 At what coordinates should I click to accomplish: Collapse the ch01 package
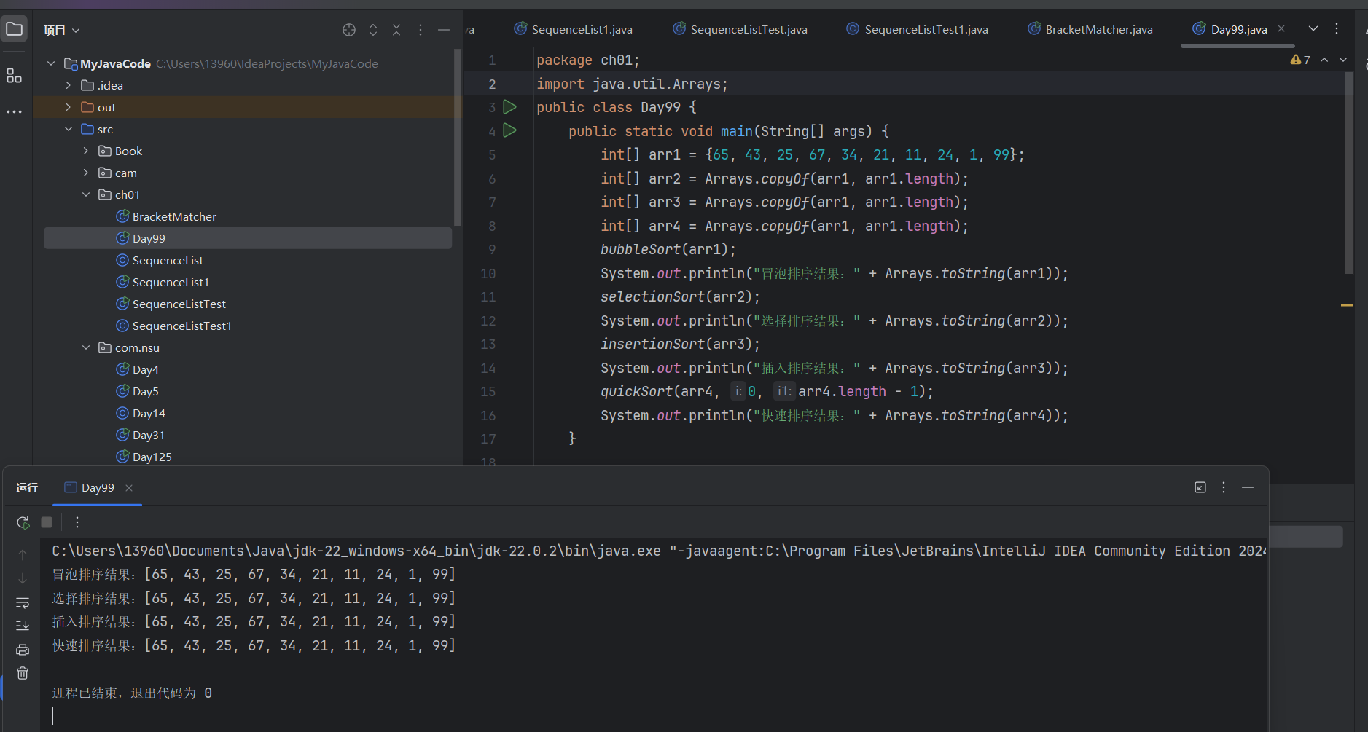[86, 194]
